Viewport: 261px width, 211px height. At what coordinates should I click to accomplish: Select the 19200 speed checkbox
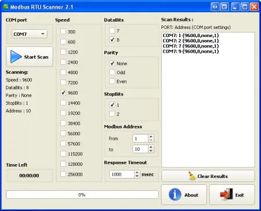63,113
